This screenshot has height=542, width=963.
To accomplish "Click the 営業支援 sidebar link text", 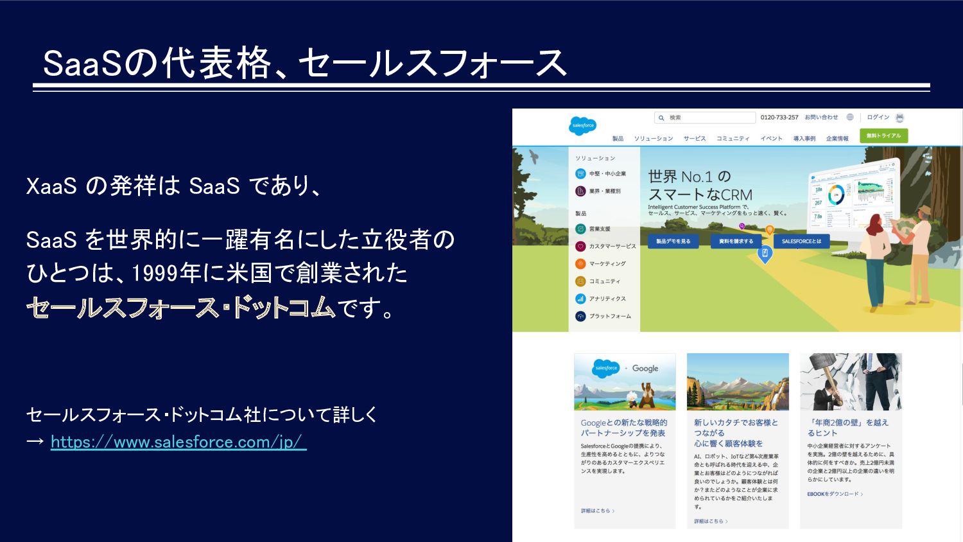I will [600, 229].
